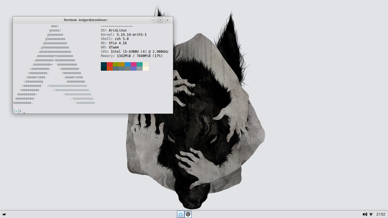Click the 'OS: ArcoLinux' line
Image resolution: width=388 pixels, height=218 pixels.
(x=114, y=30)
